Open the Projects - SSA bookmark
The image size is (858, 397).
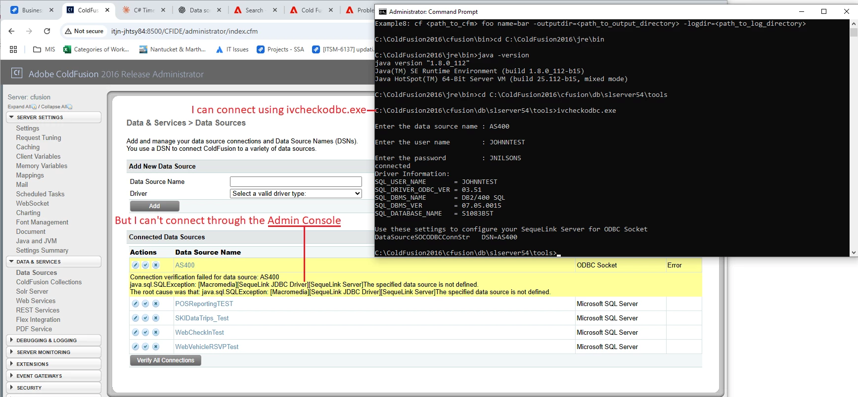pos(280,49)
